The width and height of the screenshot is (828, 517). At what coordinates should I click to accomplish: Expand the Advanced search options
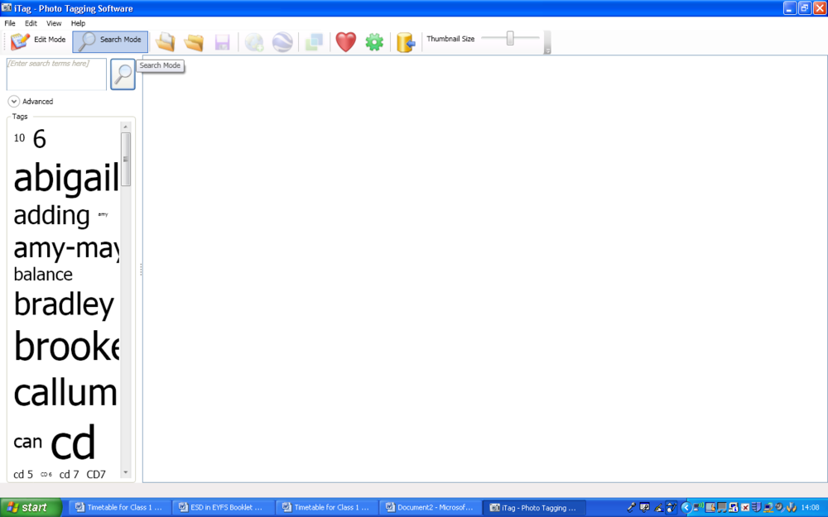[14, 102]
